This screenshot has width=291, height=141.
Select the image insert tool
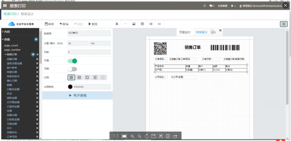click(134, 24)
